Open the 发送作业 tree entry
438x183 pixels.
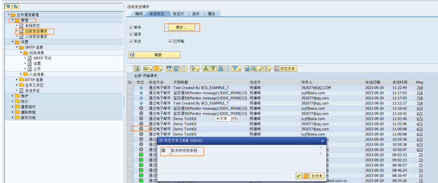32,90
